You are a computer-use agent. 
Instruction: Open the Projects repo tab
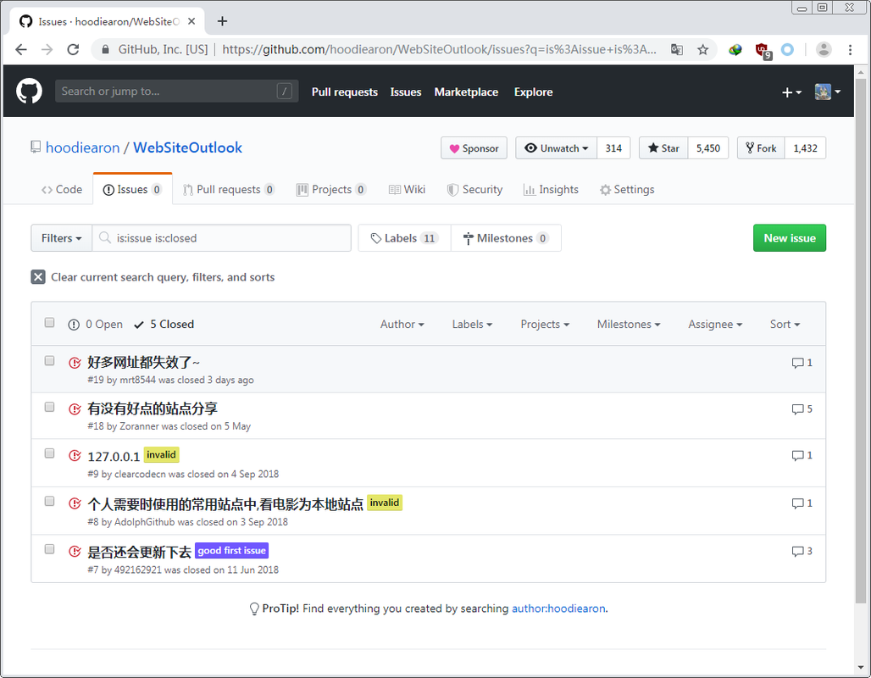(x=331, y=190)
